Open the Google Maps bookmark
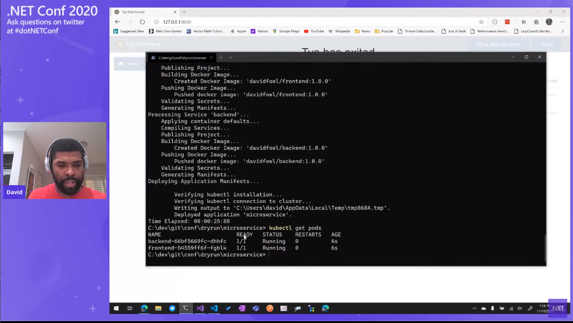The width and height of the screenshot is (573, 323). [x=286, y=31]
